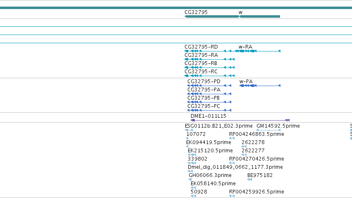Screen dimensions: 352x198
Task: Select the CG32795-PD CDS glyph
Action: [209, 86]
